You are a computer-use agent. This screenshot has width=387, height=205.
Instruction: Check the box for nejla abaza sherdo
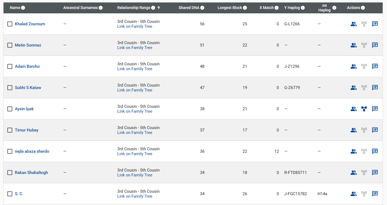[x=10, y=151]
